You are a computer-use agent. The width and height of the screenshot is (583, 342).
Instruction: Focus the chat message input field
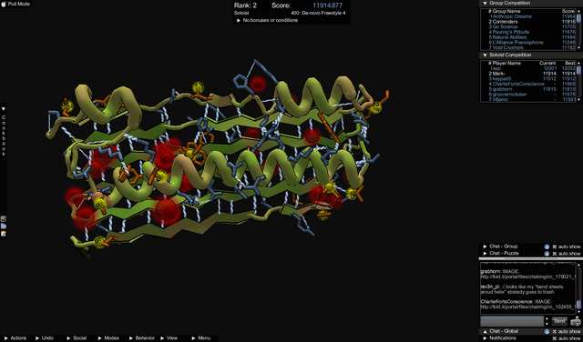coord(512,321)
